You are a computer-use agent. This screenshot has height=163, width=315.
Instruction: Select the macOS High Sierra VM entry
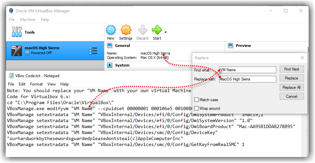point(55,51)
